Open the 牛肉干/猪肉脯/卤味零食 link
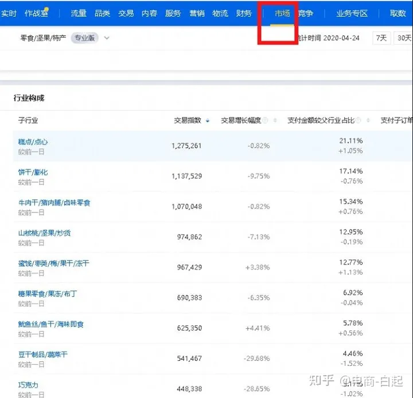This screenshot has width=413, height=398. pos(54,202)
